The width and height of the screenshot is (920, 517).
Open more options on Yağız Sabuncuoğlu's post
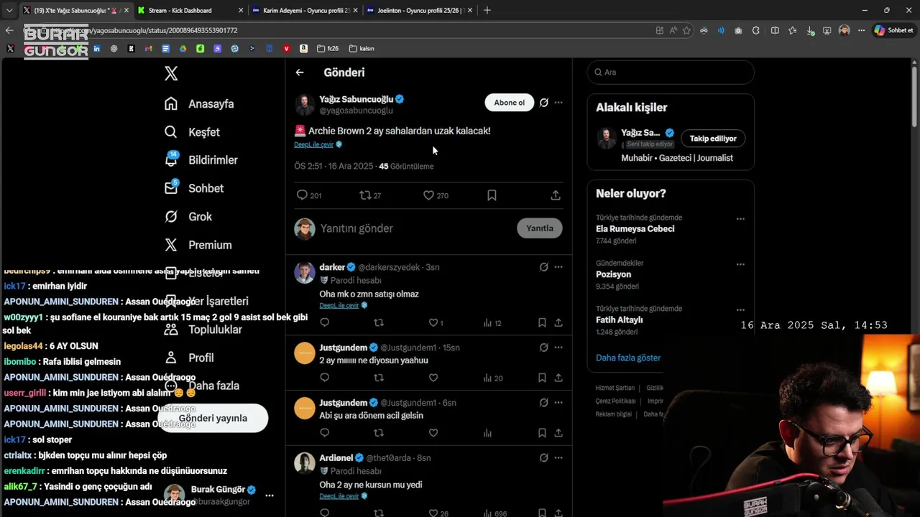pos(558,103)
